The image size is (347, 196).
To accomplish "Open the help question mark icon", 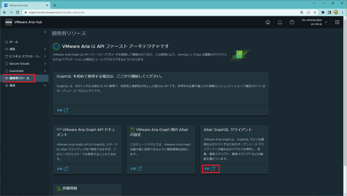I will pyautogui.click(x=292, y=22).
